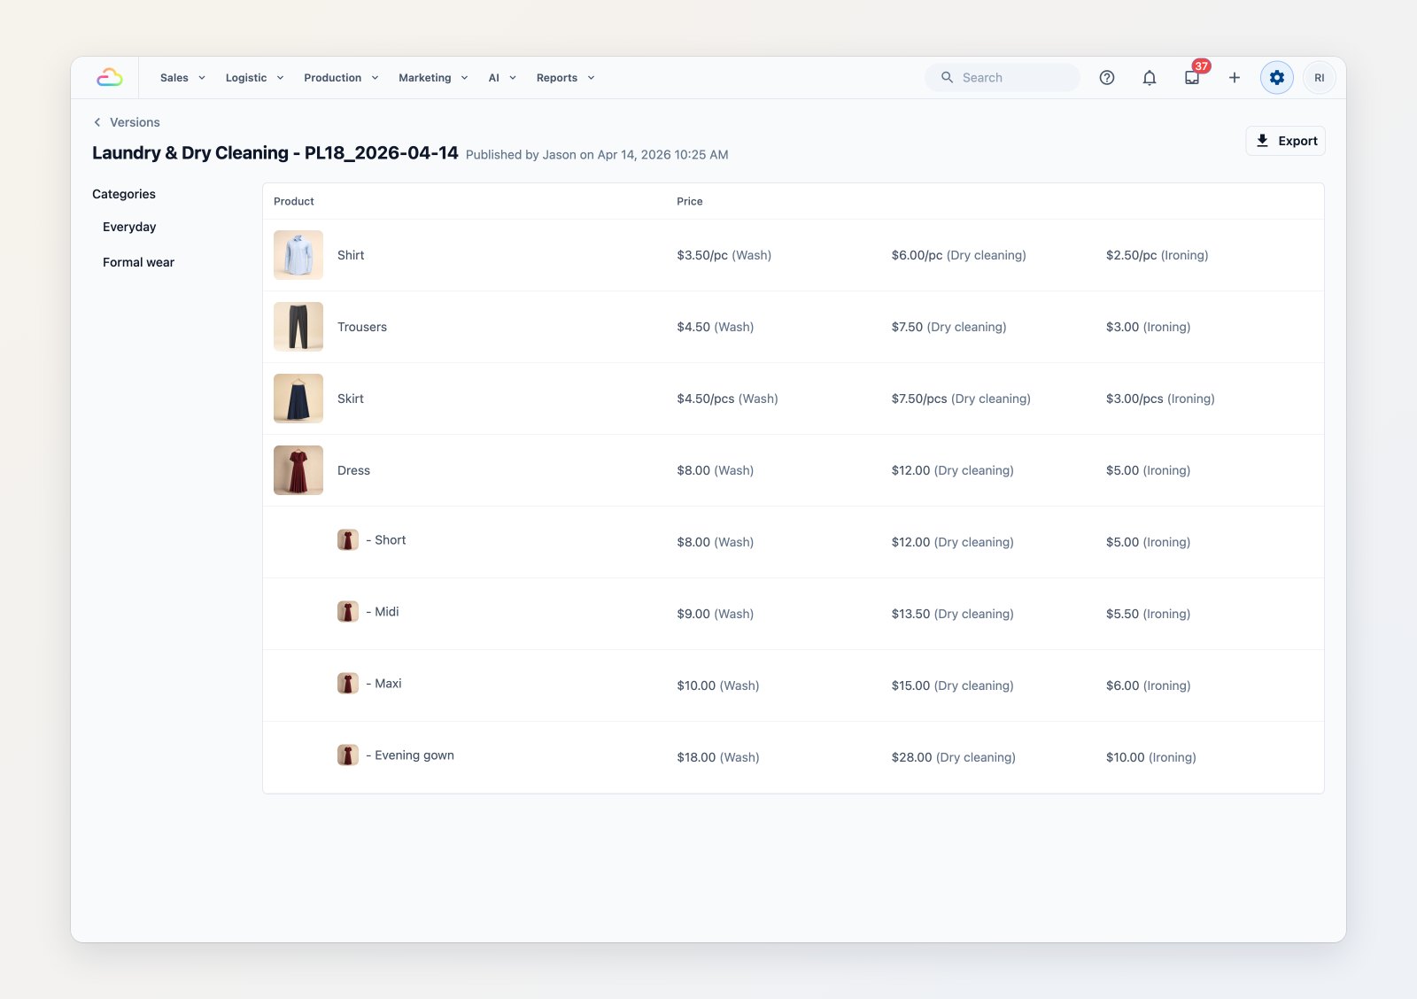This screenshot has width=1417, height=999.
Task: Click Shirt $2.50/pc (Ironing) price
Action: pyautogui.click(x=1158, y=255)
